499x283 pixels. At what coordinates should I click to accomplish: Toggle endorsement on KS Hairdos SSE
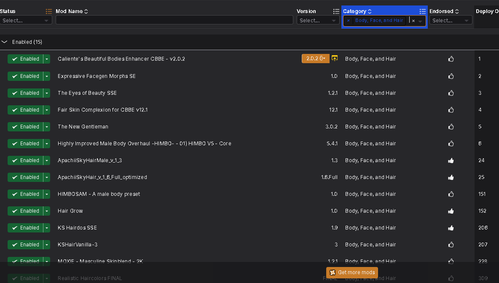coord(451,228)
